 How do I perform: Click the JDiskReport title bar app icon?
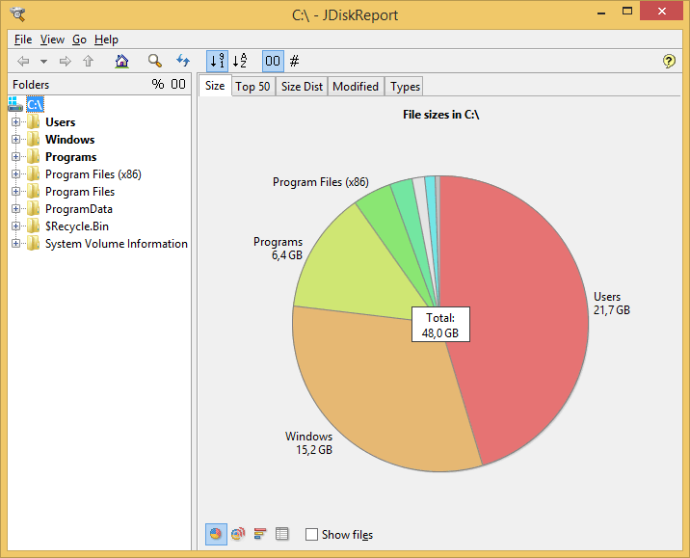click(18, 14)
